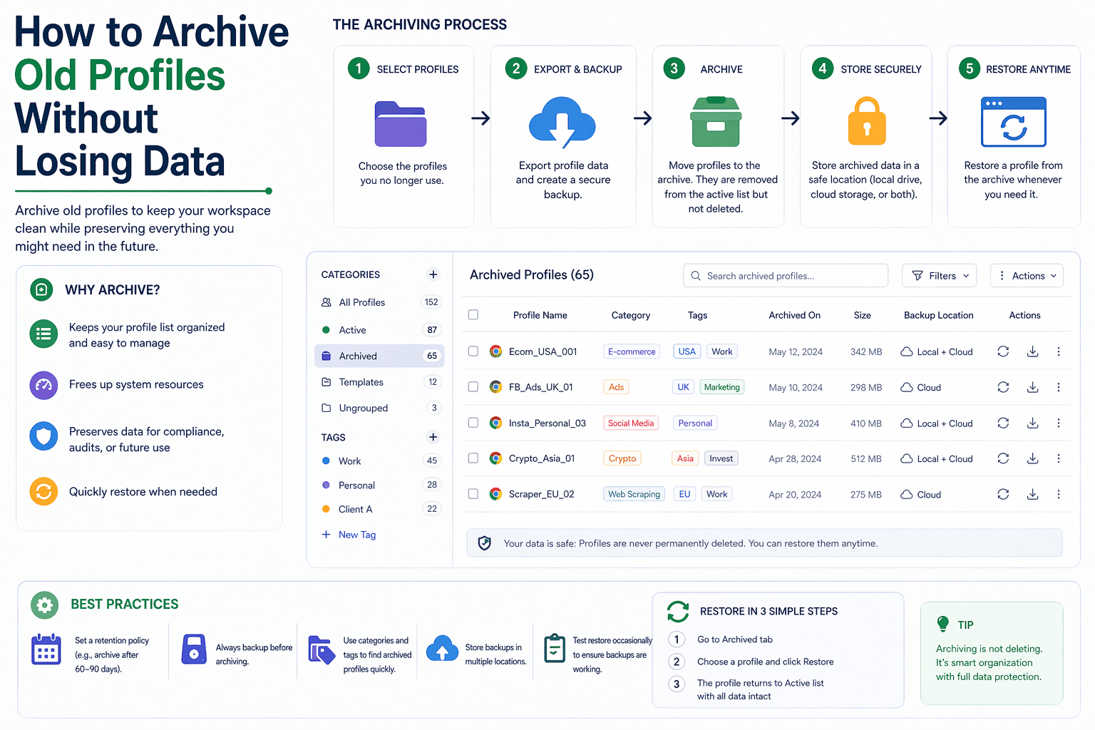Open more options for FB_Ads_UK_01 row
Screen dimensions: 1095x730
pos(1059,387)
